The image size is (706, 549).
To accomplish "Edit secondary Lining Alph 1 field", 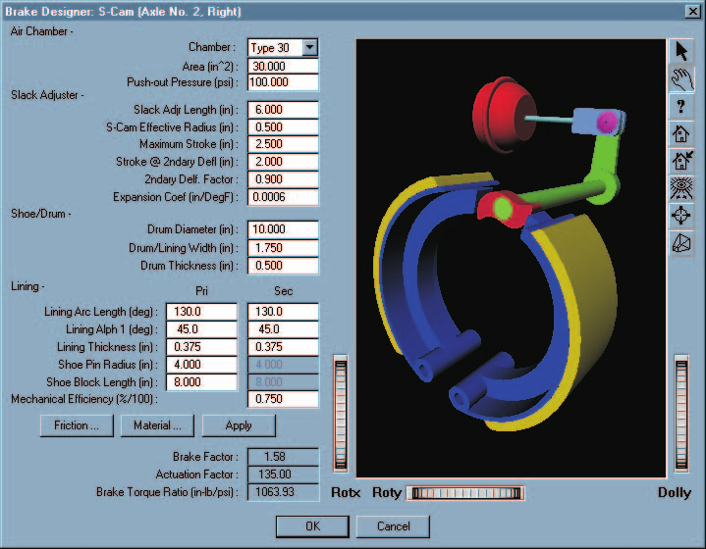I will (x=283, y=329).
